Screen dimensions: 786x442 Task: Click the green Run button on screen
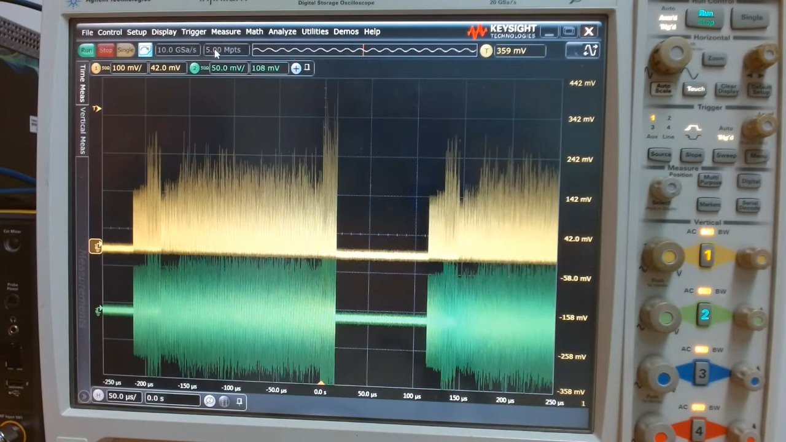(87, 50)
